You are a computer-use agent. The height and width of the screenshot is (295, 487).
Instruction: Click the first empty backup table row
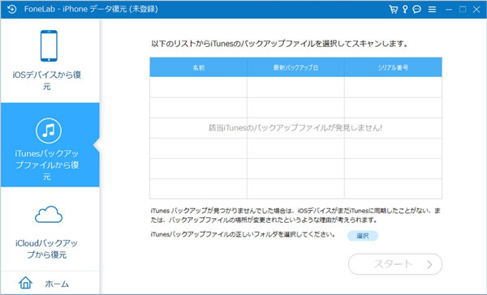point(295,88)
